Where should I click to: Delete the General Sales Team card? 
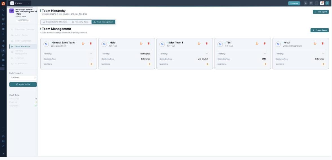pos(91,44)
